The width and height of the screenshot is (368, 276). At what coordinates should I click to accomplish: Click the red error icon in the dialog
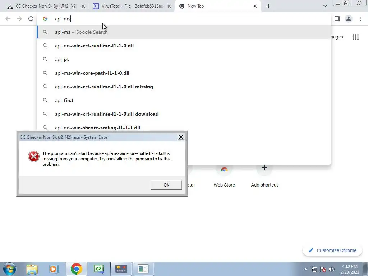point(33,156)
